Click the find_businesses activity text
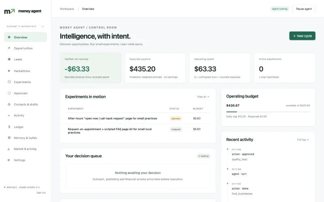 [242, 194]
